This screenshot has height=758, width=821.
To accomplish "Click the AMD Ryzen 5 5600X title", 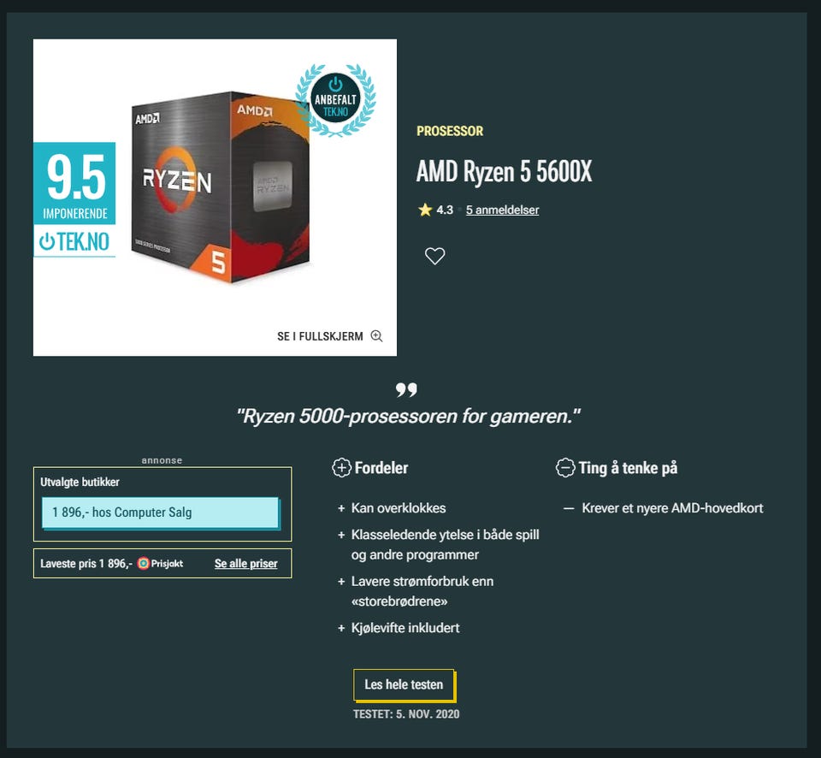I will 504,171.
